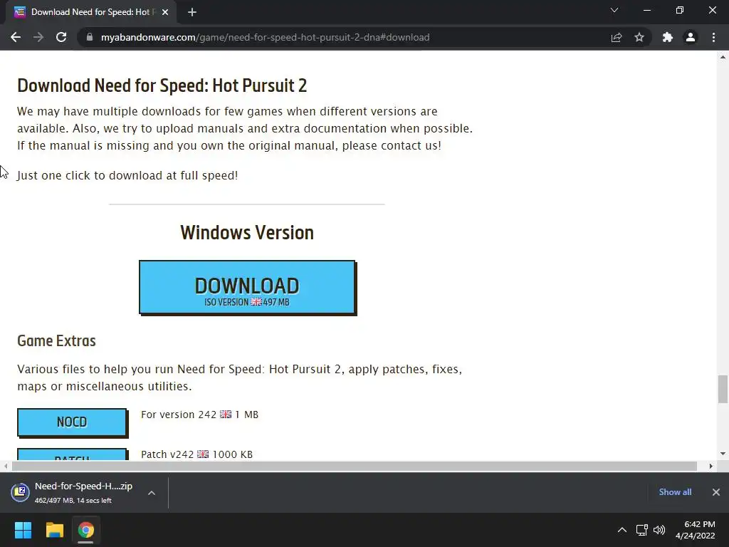The image size is (729, 547).
Task: Open the Windows Start menu
Action: [23, 530]
